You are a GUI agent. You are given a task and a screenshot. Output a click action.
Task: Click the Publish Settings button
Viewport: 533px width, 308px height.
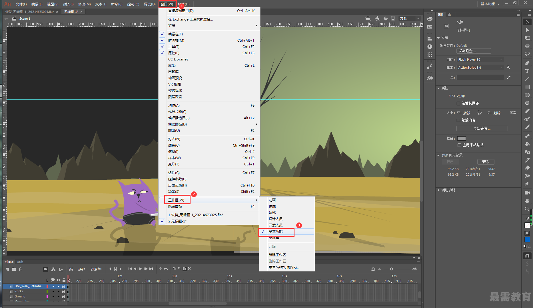[x=474, y=51]
